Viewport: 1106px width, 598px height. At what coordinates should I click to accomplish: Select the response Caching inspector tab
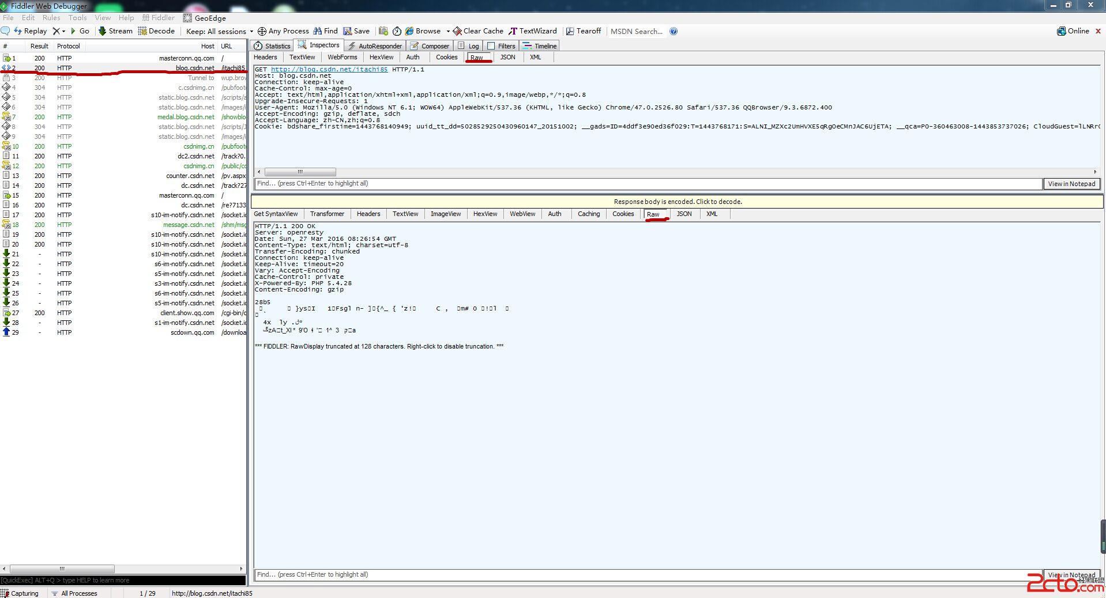pyautogui.click(x=589, y=214)
